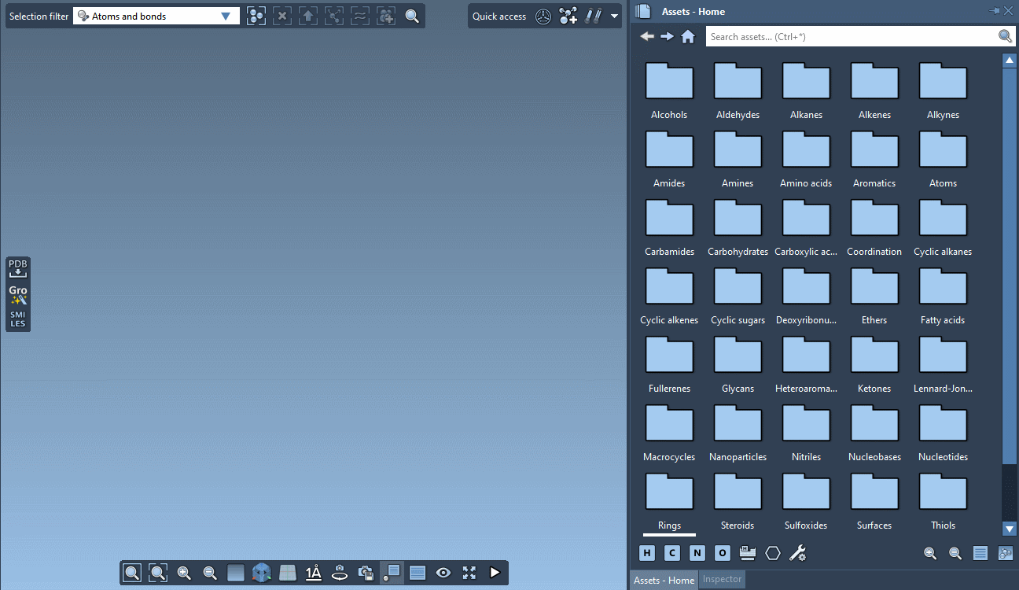
Task: Switch to the Inspector tab
Action: pos(722,580)
